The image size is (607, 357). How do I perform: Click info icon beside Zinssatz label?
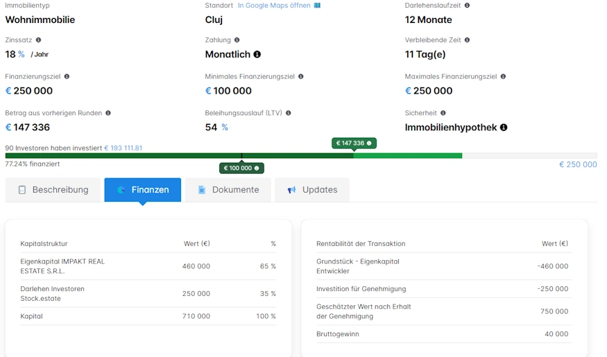click(38, 40)
